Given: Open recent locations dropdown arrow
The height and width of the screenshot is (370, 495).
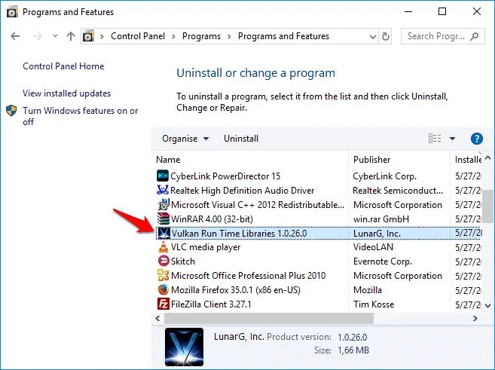Looking at the screenshot, I should pyautogui.click(x=55, y=36).
